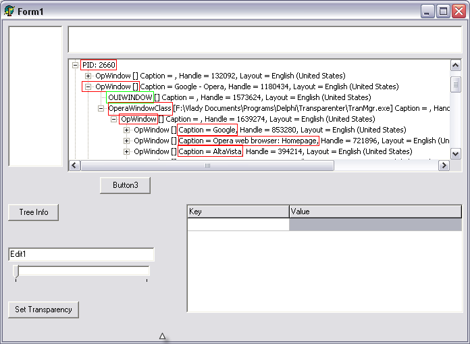Expand the Caption = AltaVista node
470x344 pixels.
pos(127,151)
